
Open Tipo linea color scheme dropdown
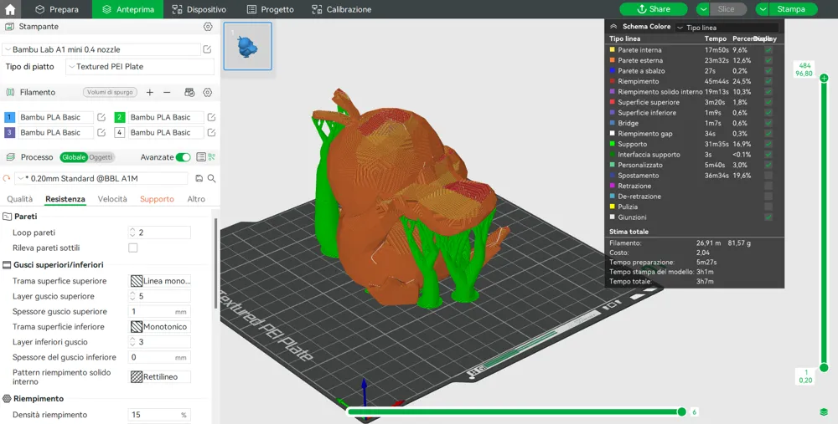pos(727,28)
